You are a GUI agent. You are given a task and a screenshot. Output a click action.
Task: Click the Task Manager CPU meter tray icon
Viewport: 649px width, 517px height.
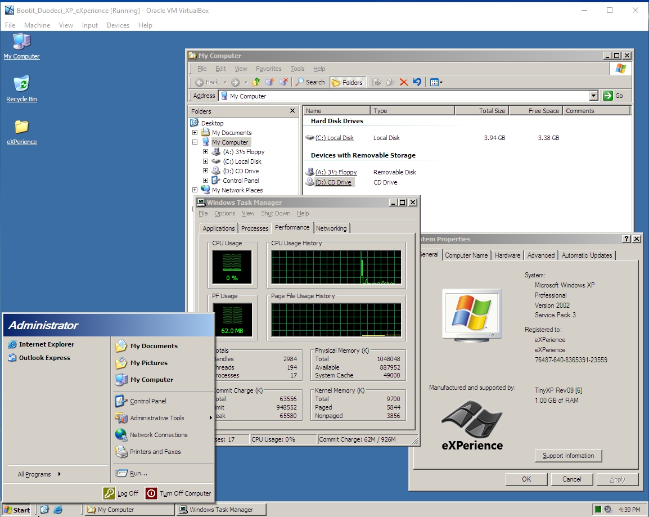[598, 509]
